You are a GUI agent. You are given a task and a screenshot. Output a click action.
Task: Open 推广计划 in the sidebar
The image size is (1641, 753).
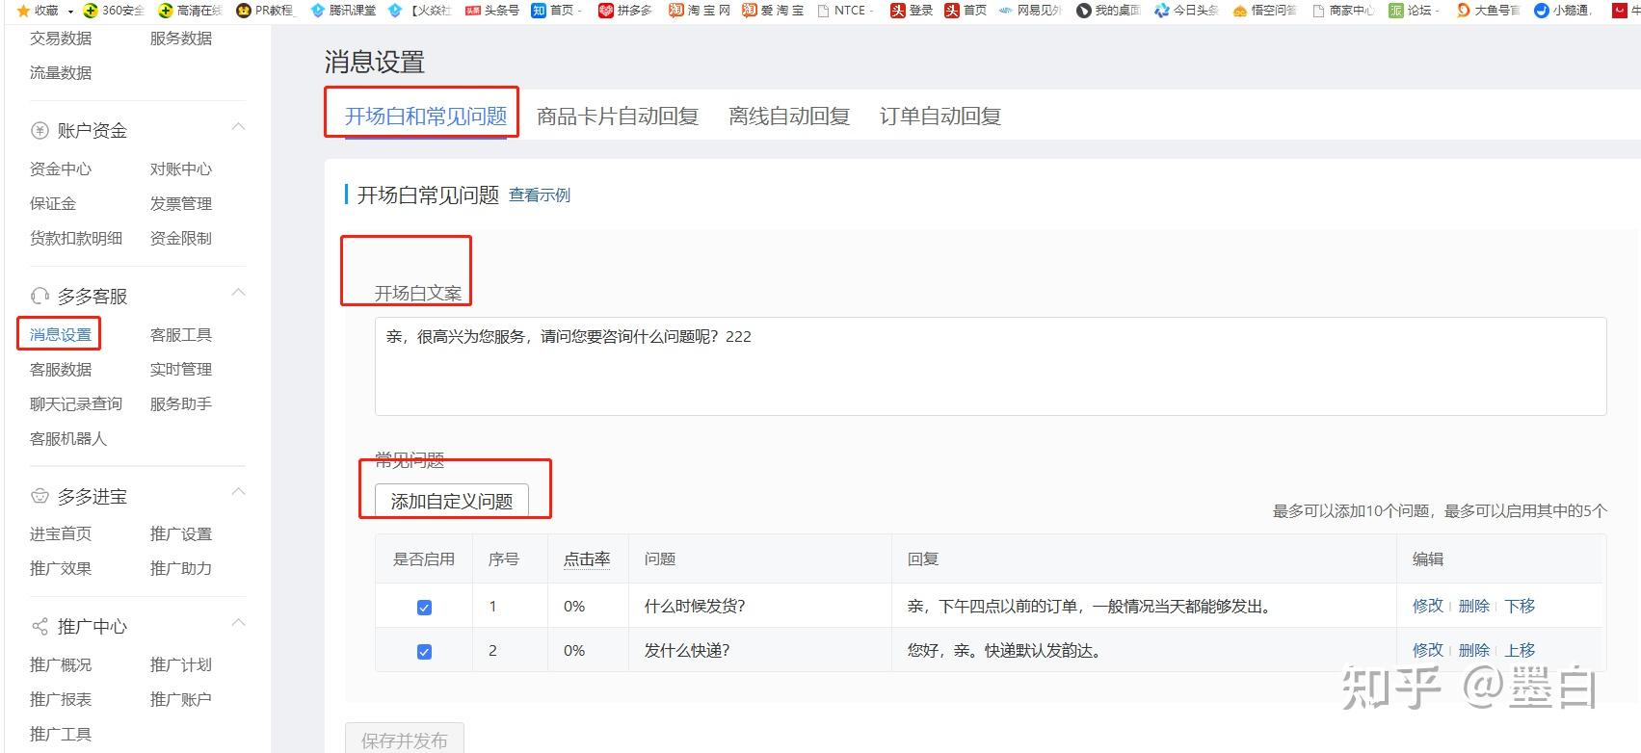click(x=181, y=665)
